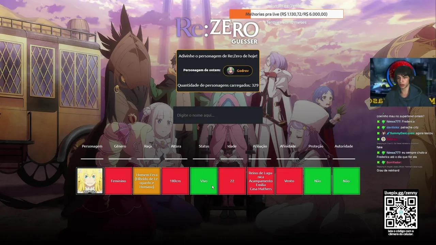Screen dimensions: 436x245
Task: Click the 'Proteção' column header
Action: pos(316,146)
